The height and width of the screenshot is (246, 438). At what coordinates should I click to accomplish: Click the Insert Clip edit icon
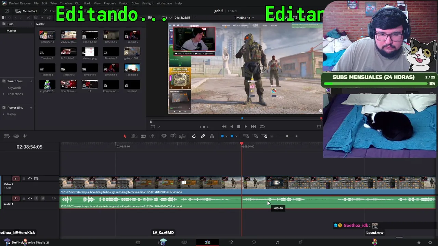(x=164, y=136)
